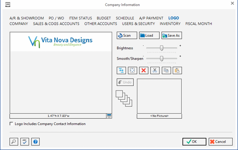Click the fit-to-frame icon
The image size is (238, 150).
coord(132,71)
